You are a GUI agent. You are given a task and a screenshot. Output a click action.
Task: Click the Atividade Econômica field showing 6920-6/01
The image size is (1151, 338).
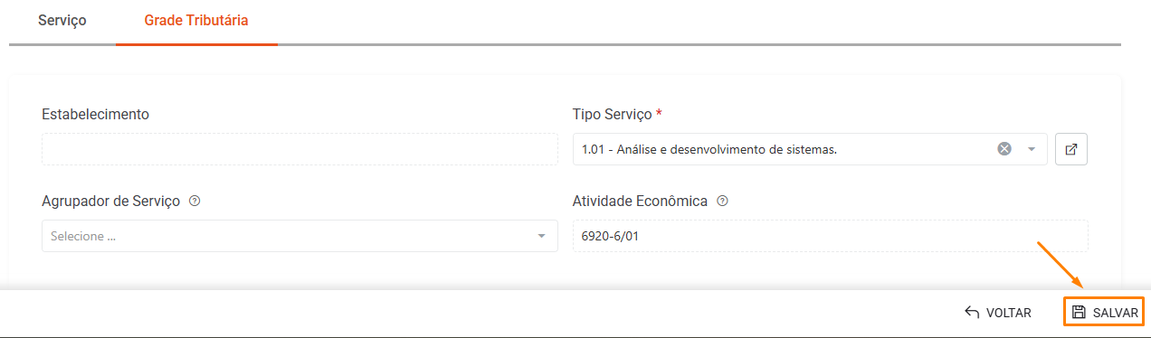pos(831,236)
